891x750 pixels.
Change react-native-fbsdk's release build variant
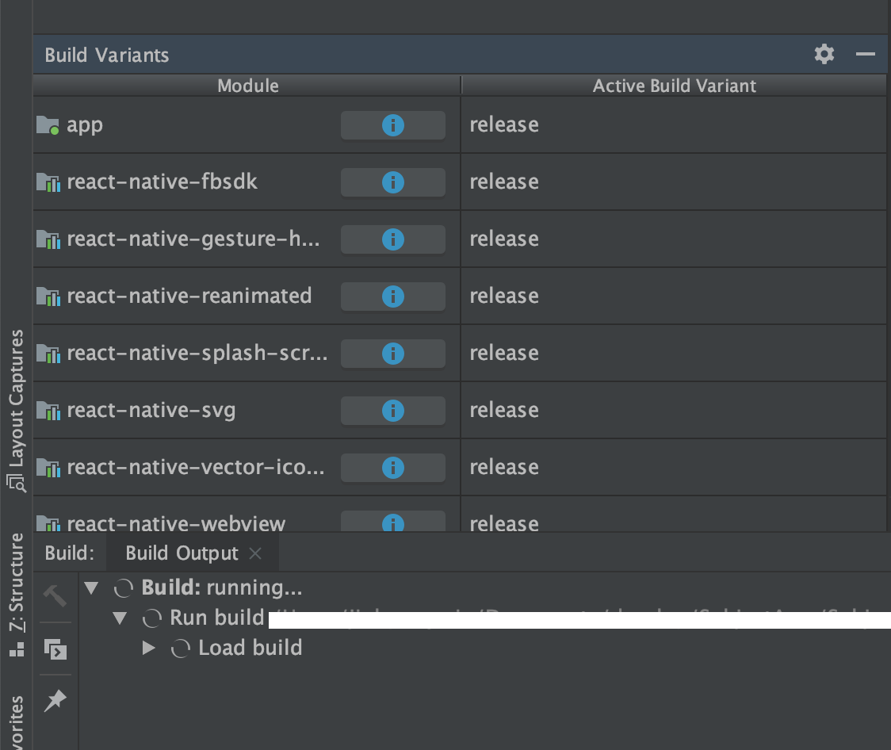point(673,182)
